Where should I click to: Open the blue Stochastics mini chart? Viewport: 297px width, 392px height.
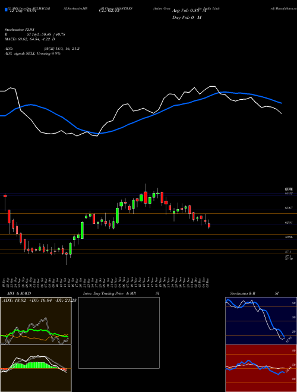point(261,321)
